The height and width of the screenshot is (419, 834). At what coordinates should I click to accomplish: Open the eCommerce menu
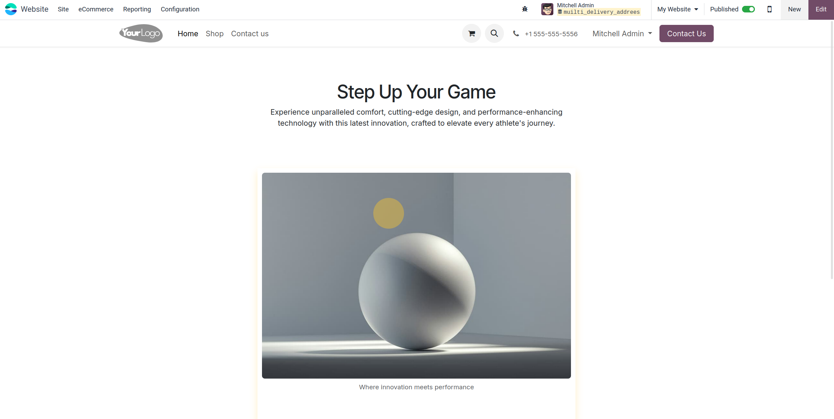96,9
